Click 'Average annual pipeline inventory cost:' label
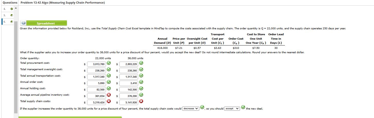The height and width of the screenshot is (118, 374). point(45,95)
